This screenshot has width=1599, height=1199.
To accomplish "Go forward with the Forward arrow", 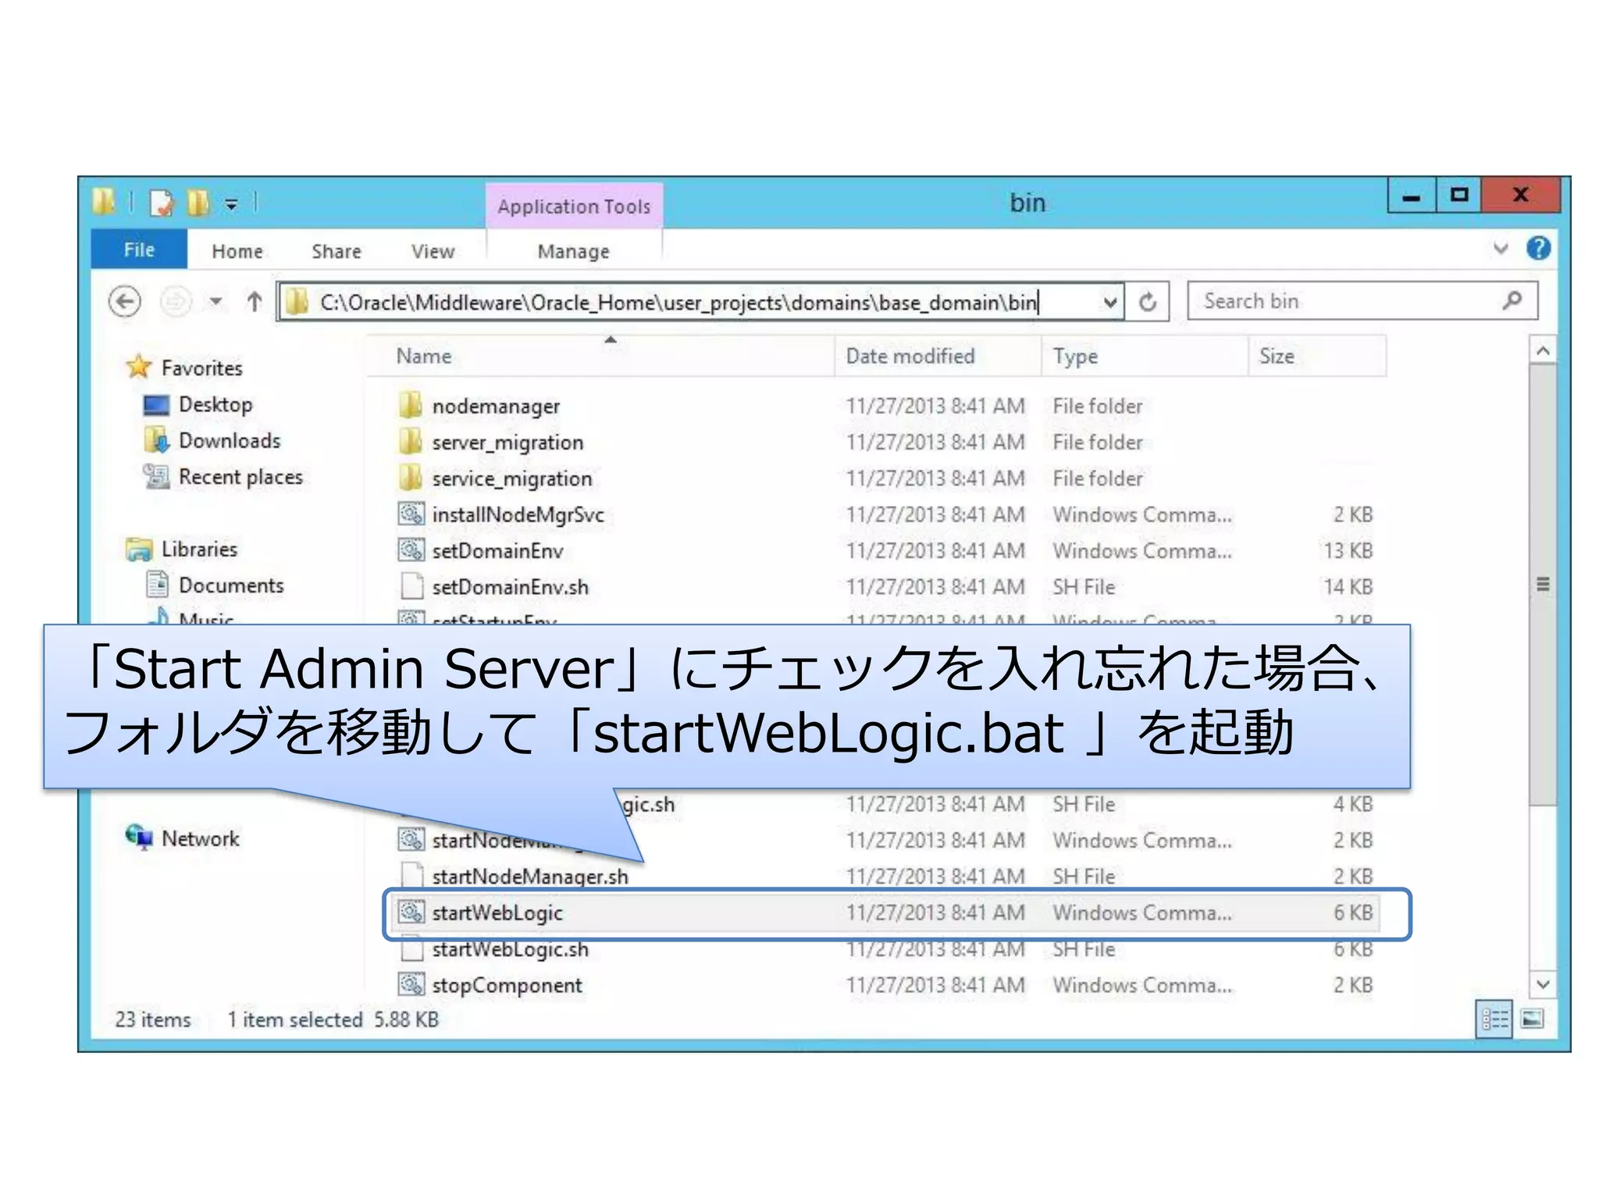I will click(175, 301).
